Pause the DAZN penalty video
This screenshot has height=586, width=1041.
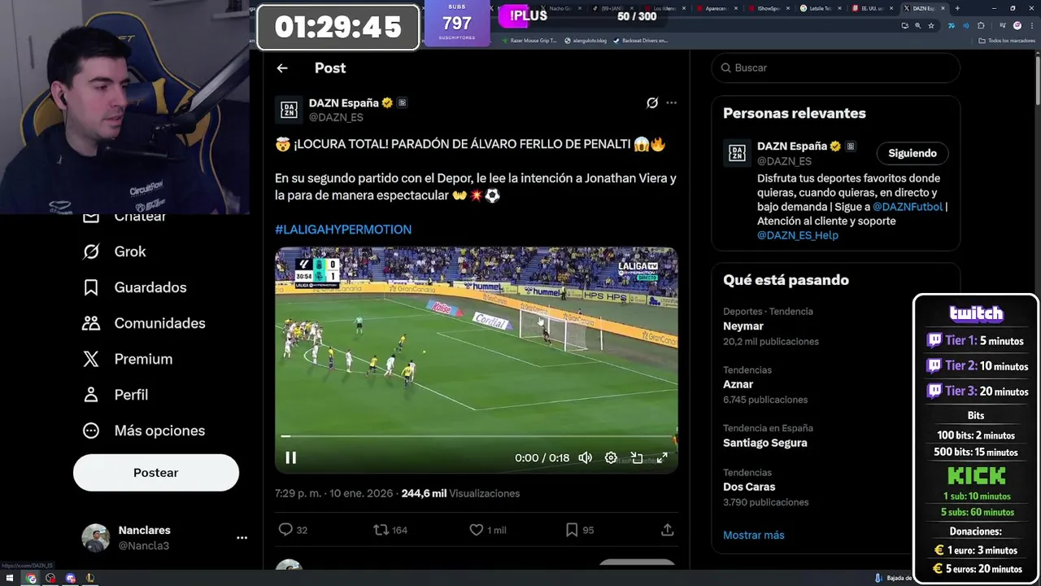pos(290,457)
